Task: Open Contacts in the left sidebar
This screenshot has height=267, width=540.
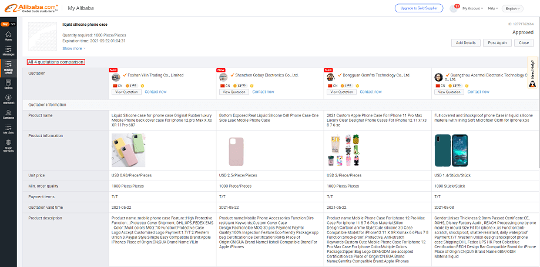Action: 8,114
